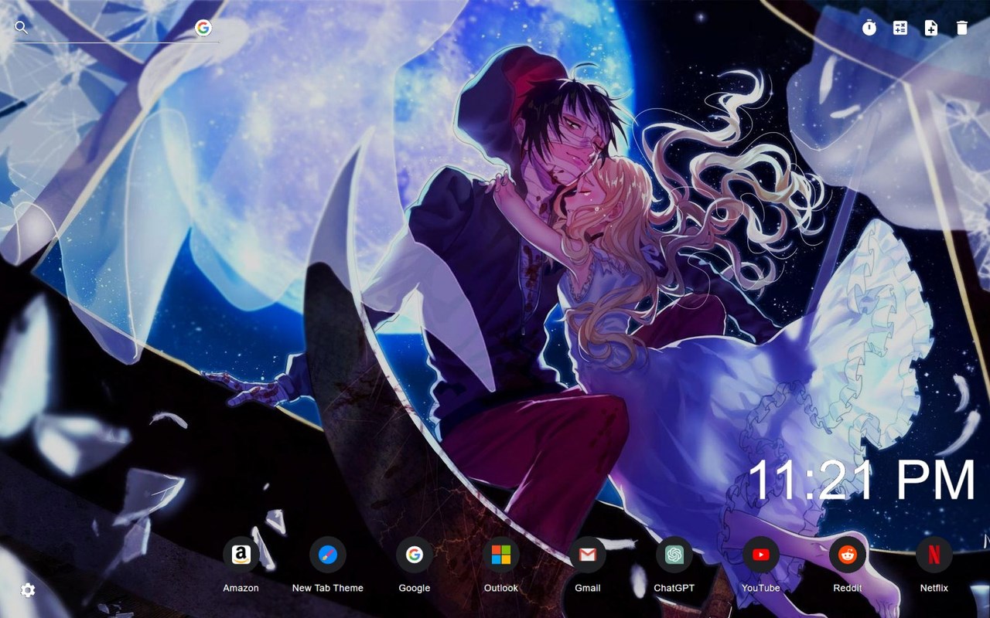Open the Gmail shortcut icon
This screenshot has height=618, width=990.
point(588,555)
